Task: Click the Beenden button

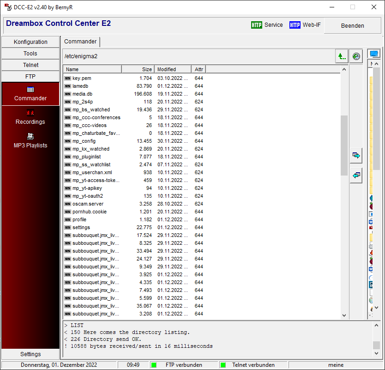Action: 352,26
